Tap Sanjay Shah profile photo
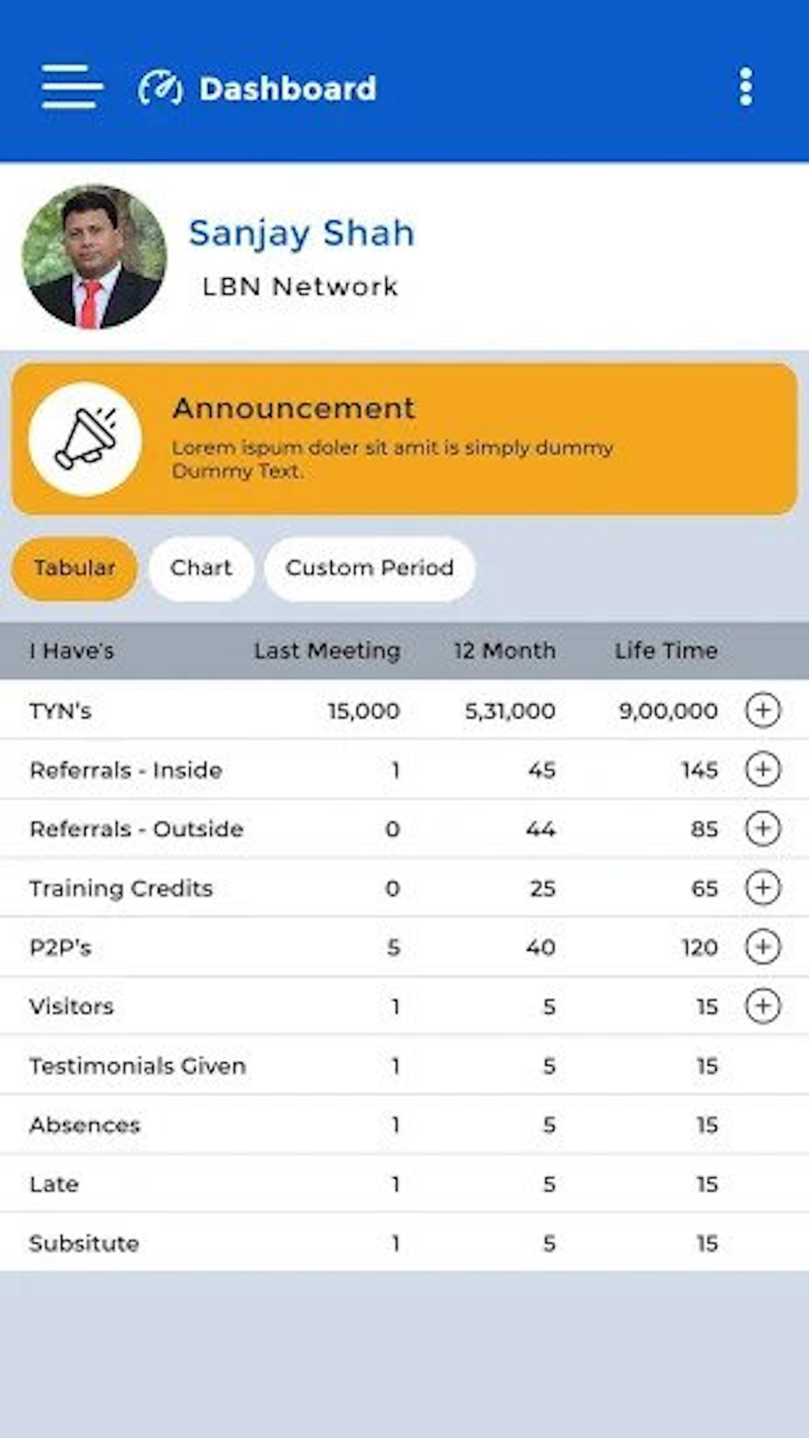 pyautogui.click(x=94, y=257)
